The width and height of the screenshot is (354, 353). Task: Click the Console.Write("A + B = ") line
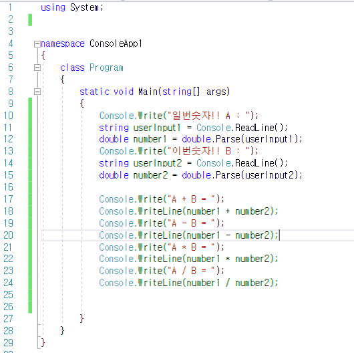click(x=162, y=199)
